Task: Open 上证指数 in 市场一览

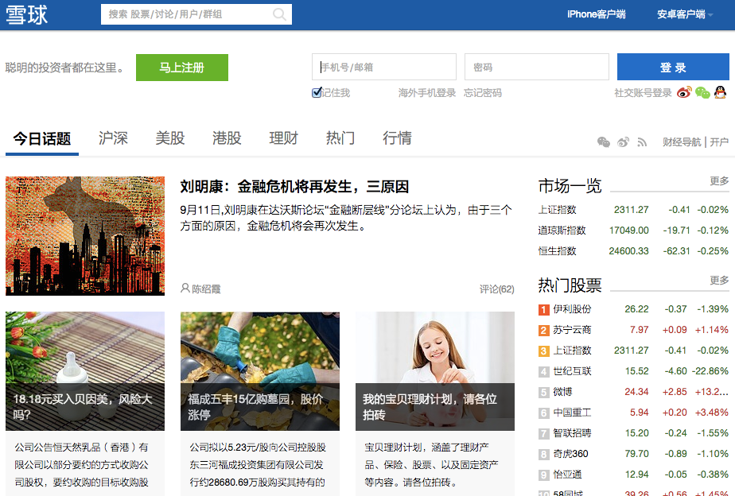Action: [x=557, y=210]
